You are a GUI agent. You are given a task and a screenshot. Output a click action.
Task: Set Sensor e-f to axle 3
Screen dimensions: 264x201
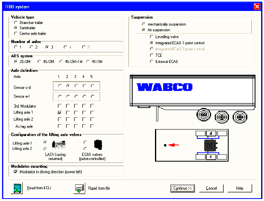point(76,97)
